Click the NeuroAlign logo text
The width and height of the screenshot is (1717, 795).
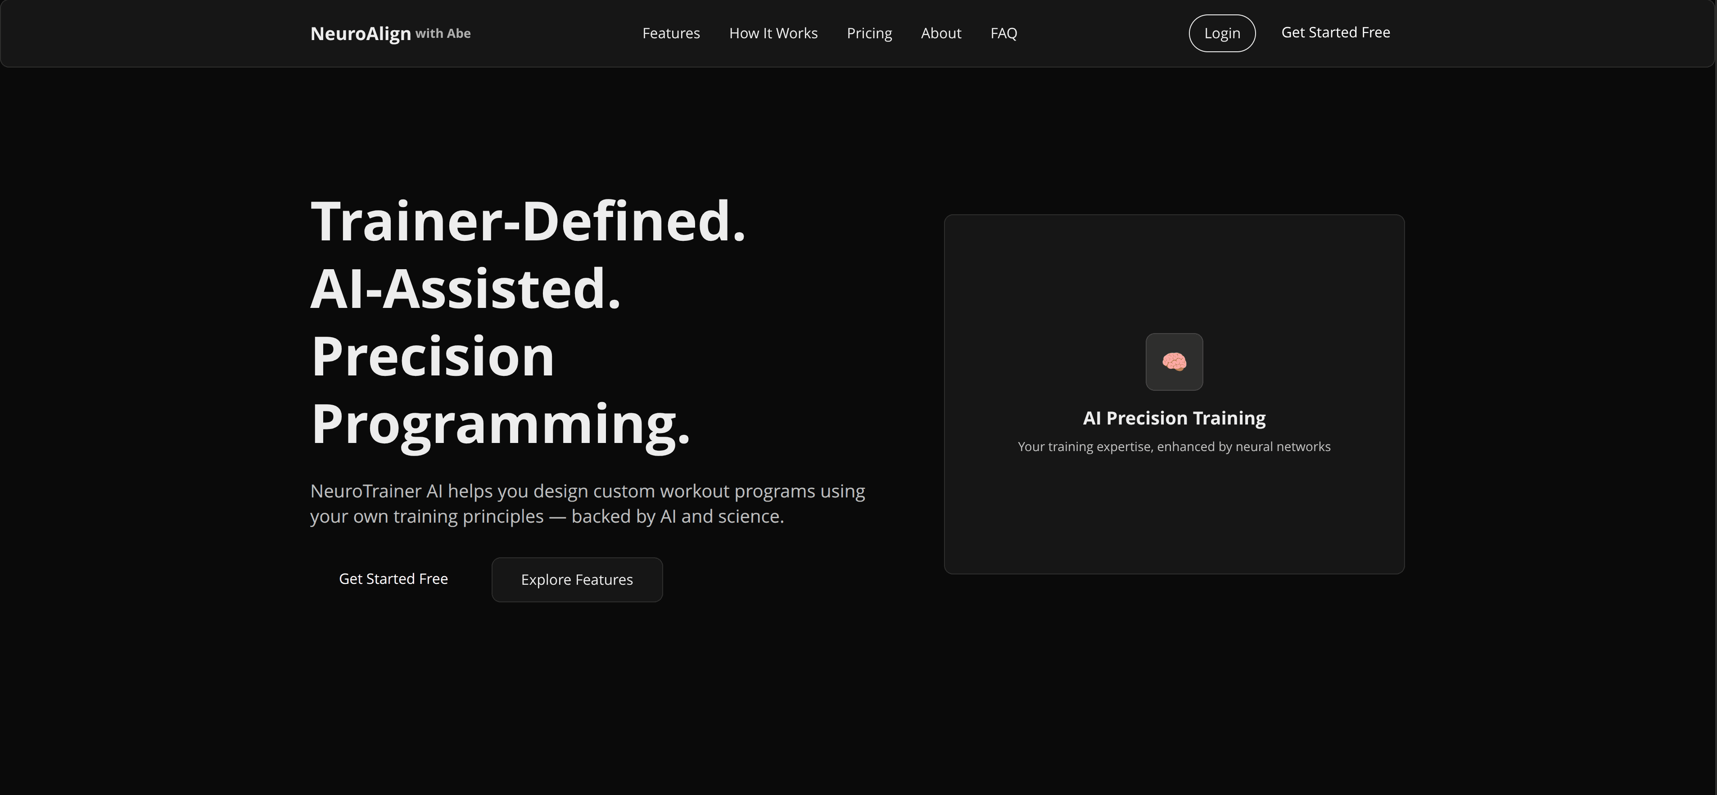tap(360, 33)
